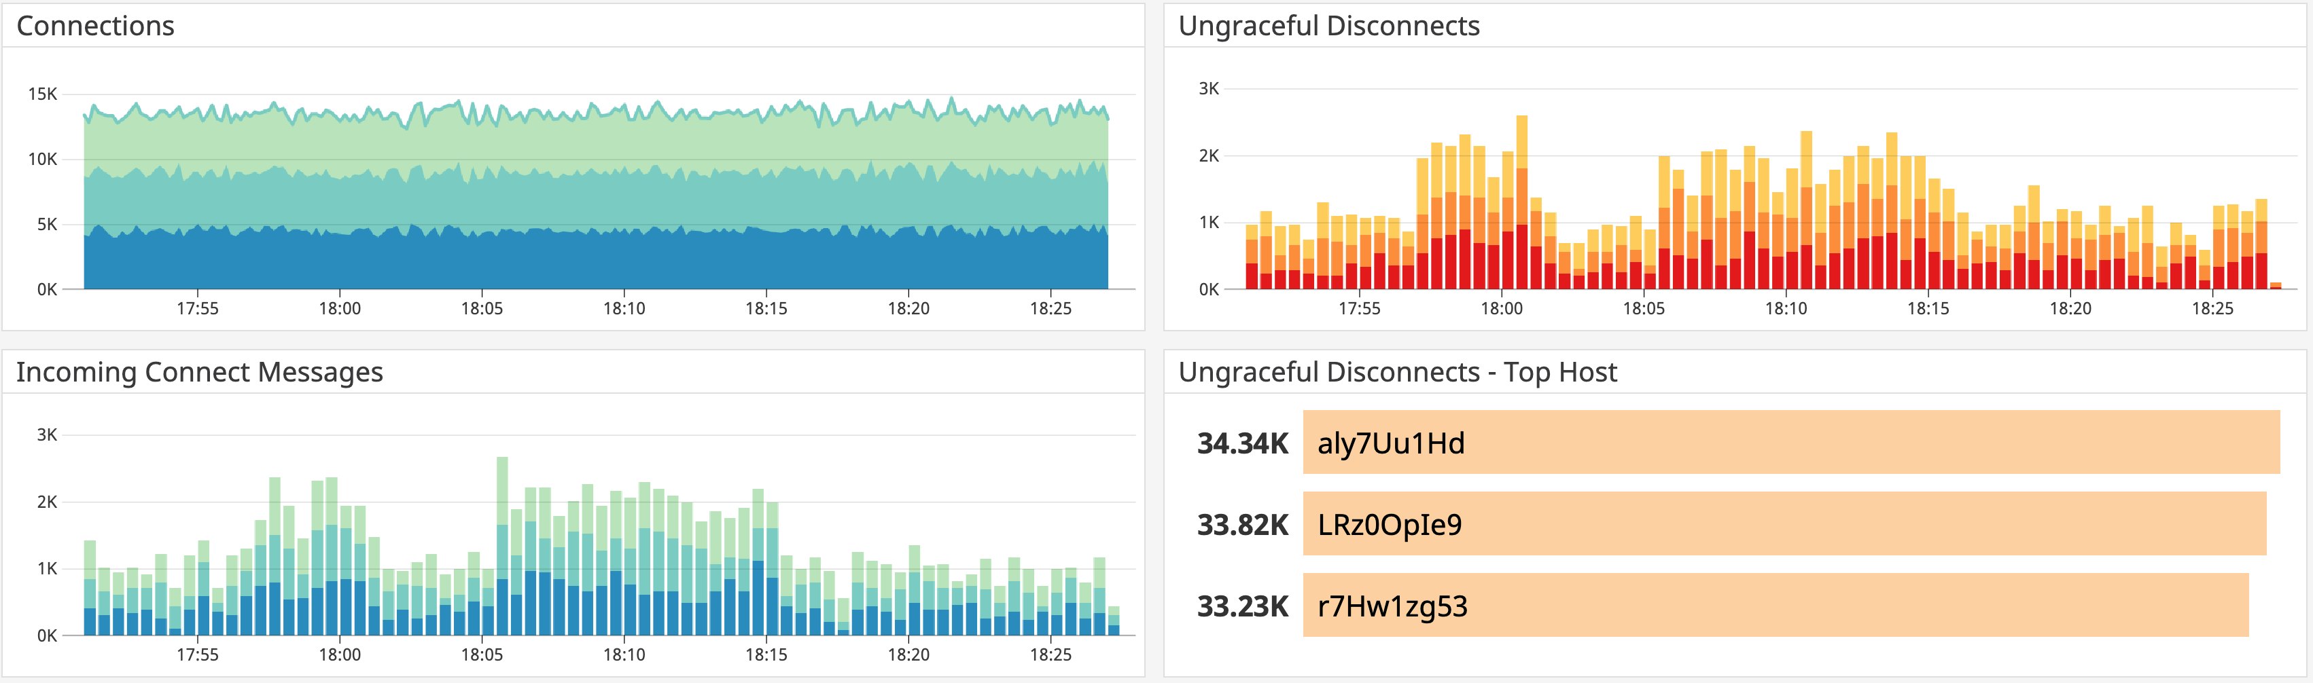This screenshot has width=2313, height=683.
Task: Click the 33.82K host value
Action: pyautogui.click(x=1242, y=525)
